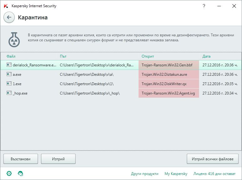The height and width of the screenshot is (180, 242).
Task: Sort by the Открит column header
Action: [x=148, y=56]
